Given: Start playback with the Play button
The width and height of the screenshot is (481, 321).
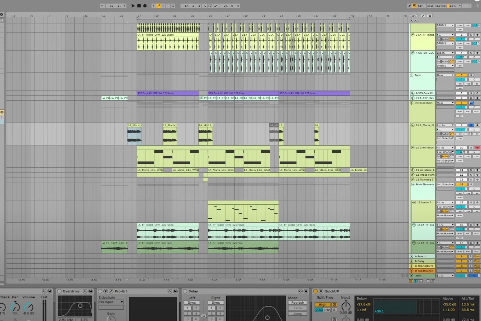Looking at the screenshot, I should point(133,6).
